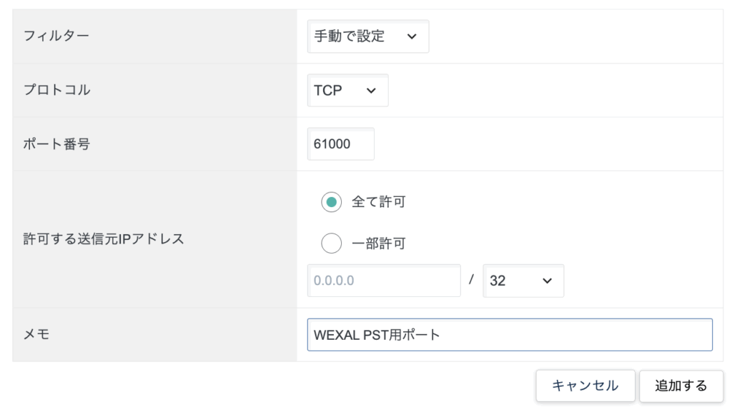Open the subnet mask dropdown showing 32
Image resolution: width=732 pixels, height=412 pixels.
523,281
